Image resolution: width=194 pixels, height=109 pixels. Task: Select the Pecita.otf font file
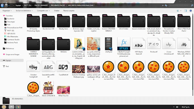(x=154, y=44)
